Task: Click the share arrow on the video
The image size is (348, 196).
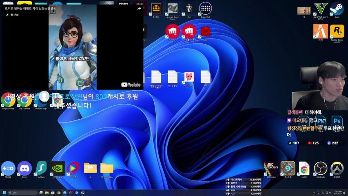Action: (x=139, y=9)
